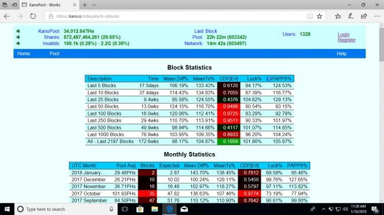Click the Cortana microphone icon
This screenshot has width=384, height=215.
point(112,209)
